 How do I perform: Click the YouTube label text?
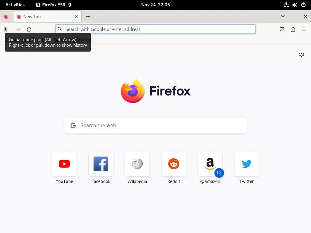tap(64, 181)
